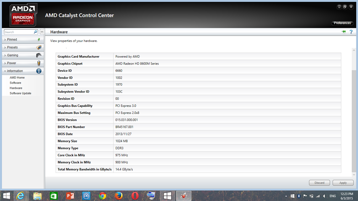Click Bluetooth icon in system tray
Viewport: 358px width, 201px height.
click(299, 196)
